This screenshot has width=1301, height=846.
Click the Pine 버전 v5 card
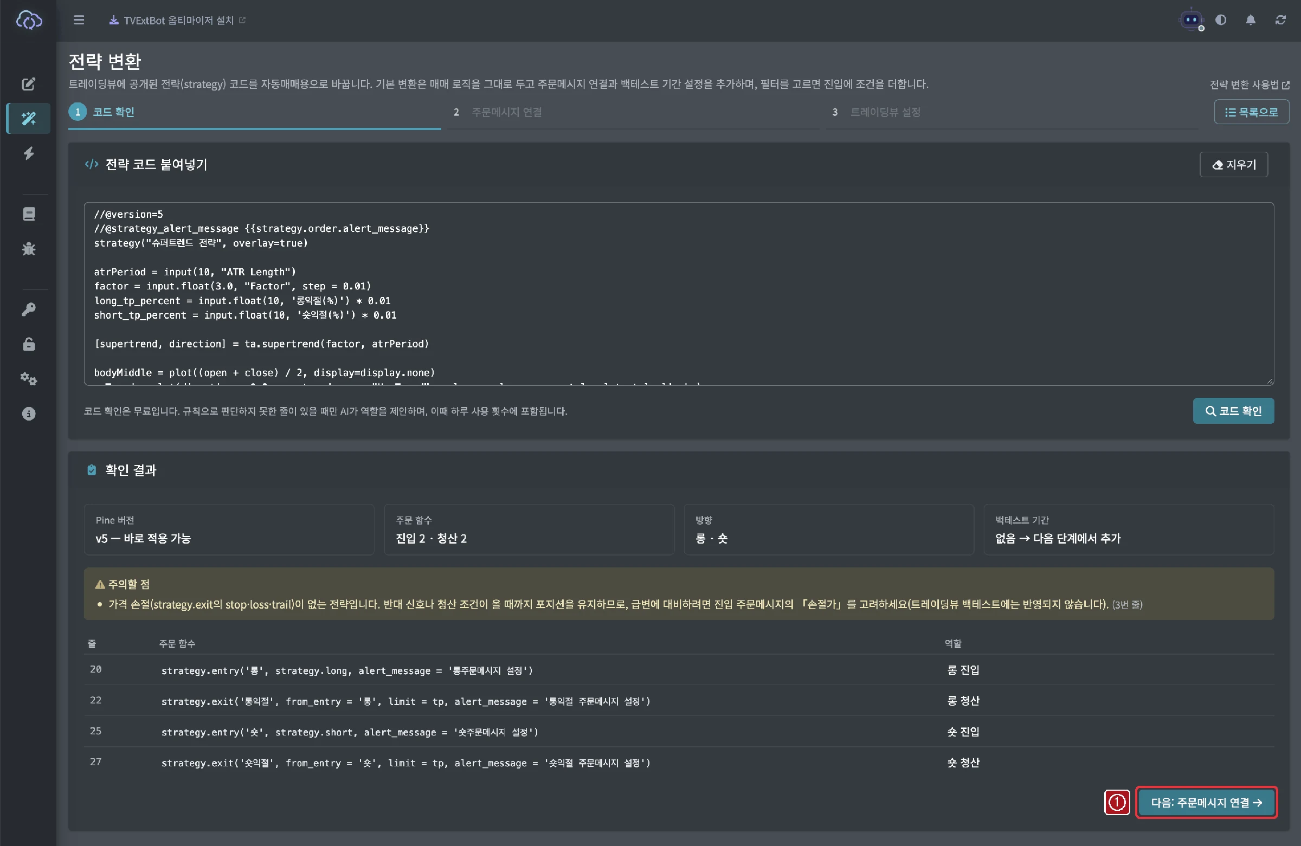229,529
